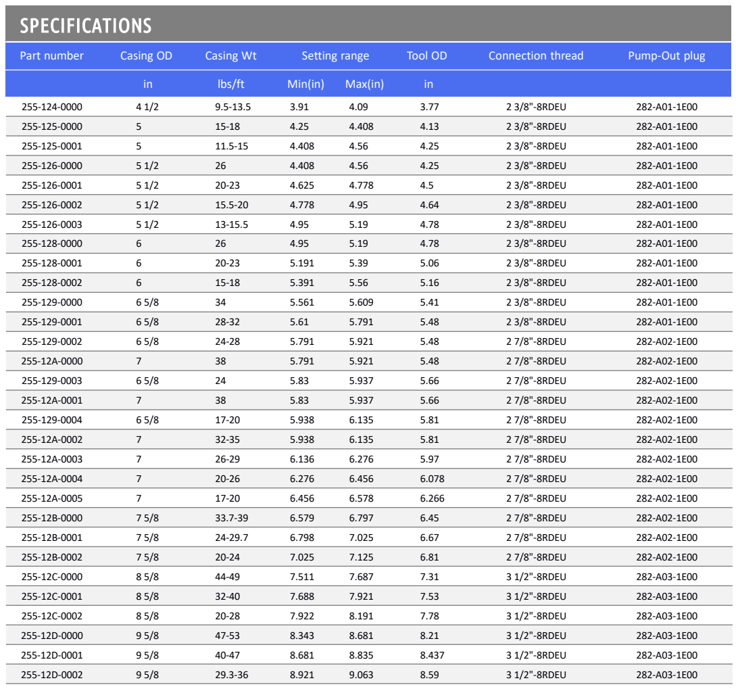The image size is (736, 689).
Task: Click casing weight 33.7-39 cell
Action: pyautogui.click(x=231, y=518)
